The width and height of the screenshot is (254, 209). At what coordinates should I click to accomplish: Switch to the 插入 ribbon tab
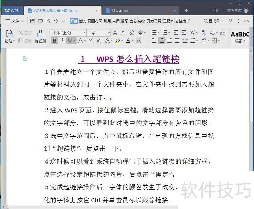[82, 21]
